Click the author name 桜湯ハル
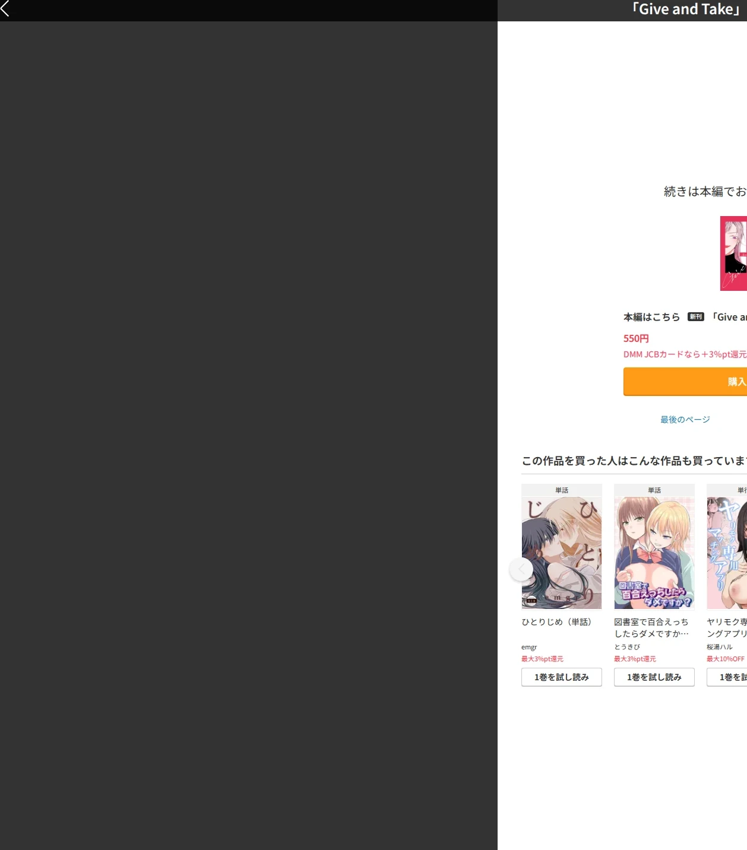The height and width of the screenshot is (850, 747). [720, 648]
